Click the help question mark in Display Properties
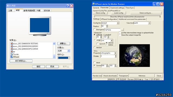Screen dimensions: 173x97 pos(68,6)
